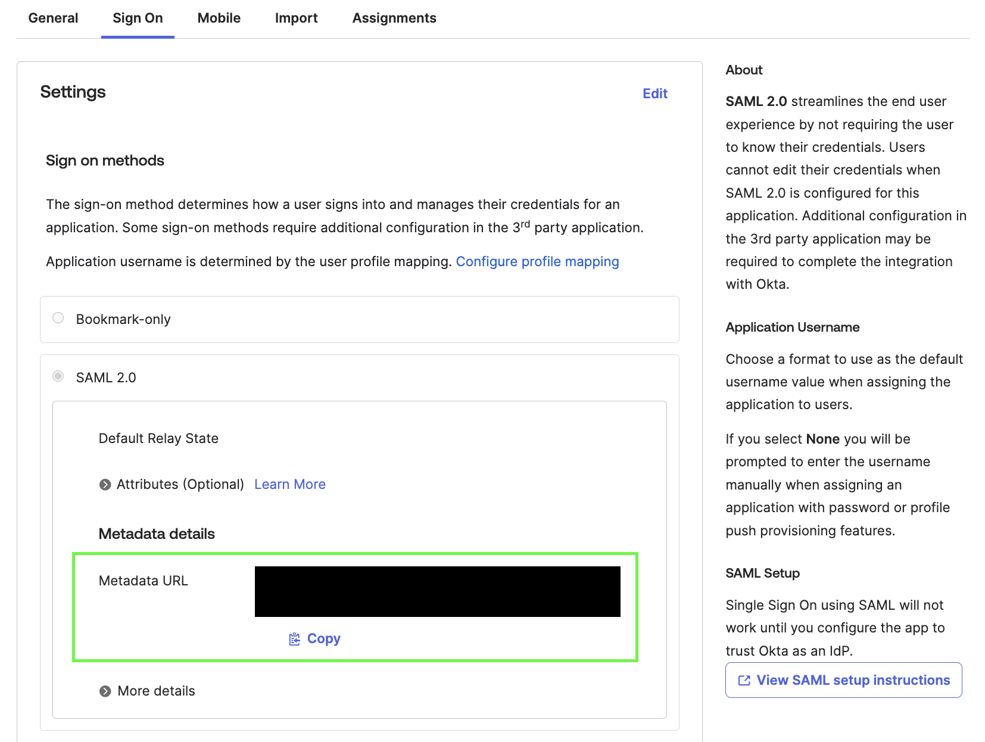
Task: Click the chevron icon before Attributes (Optional)
Action: tap(105, 484)
